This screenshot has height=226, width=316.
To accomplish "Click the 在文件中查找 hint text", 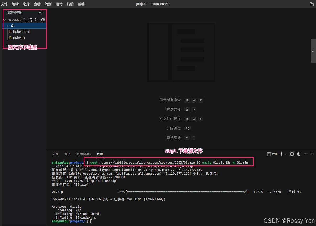I will [170, 119].
